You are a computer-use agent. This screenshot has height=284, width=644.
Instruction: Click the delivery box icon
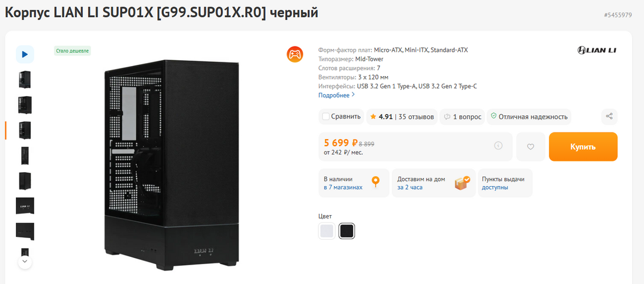(461, 183)
